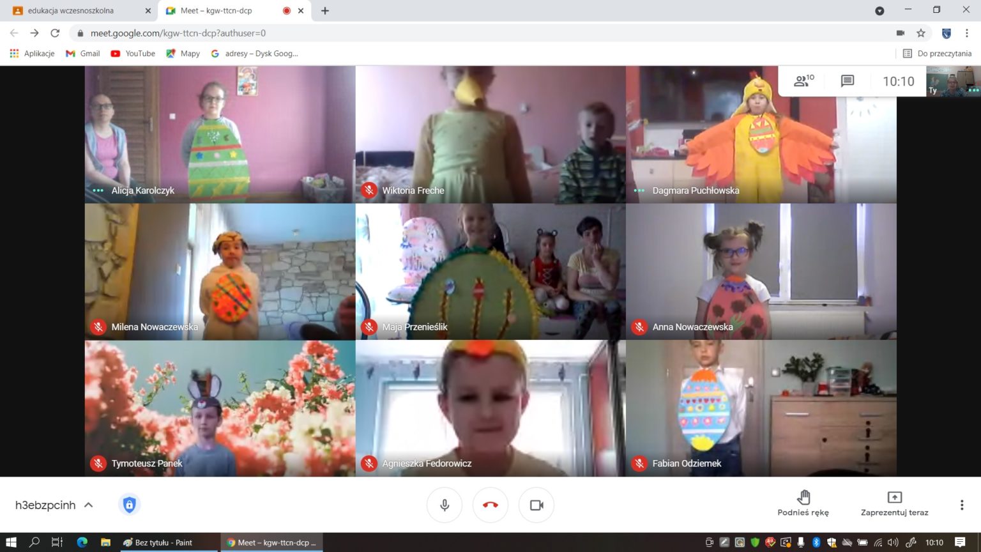Open Windows Security from the tray
The image size is (981, 552).
click(x=832, y=542)
